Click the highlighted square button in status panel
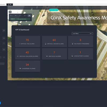Viewport: 107px width, 107px height. 29,16
